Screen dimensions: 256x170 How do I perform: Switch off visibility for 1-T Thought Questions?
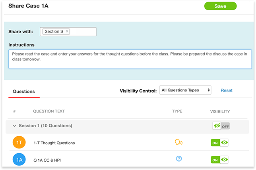click(219, 143)
